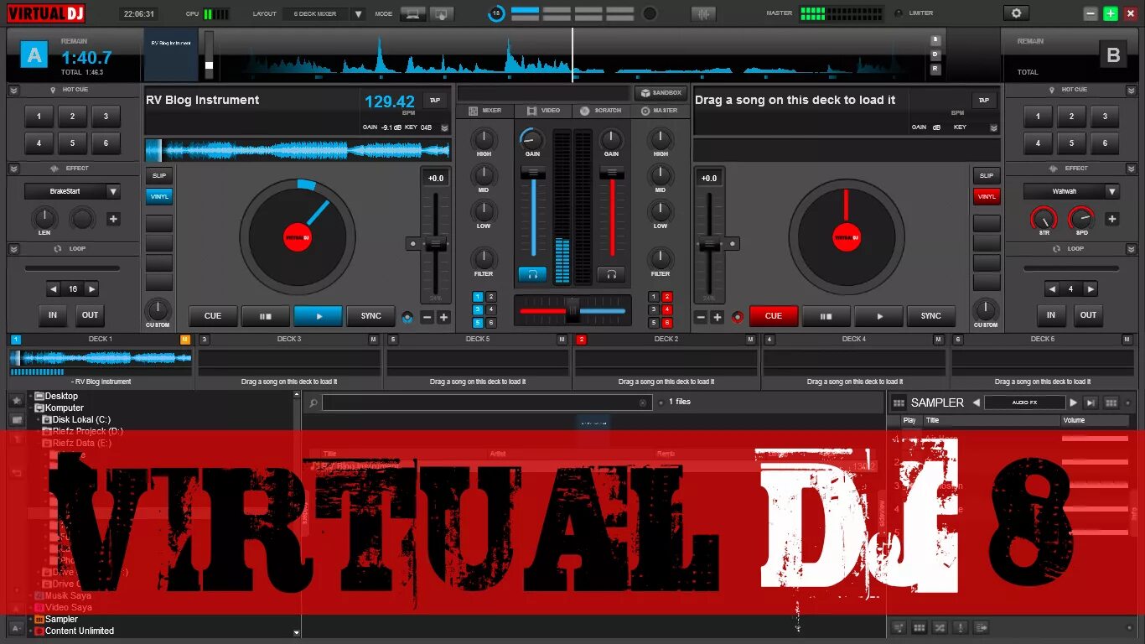Click the deck A headphone cue button
This screenshot has height=644, width=1145.
click(x=532, y=274)
